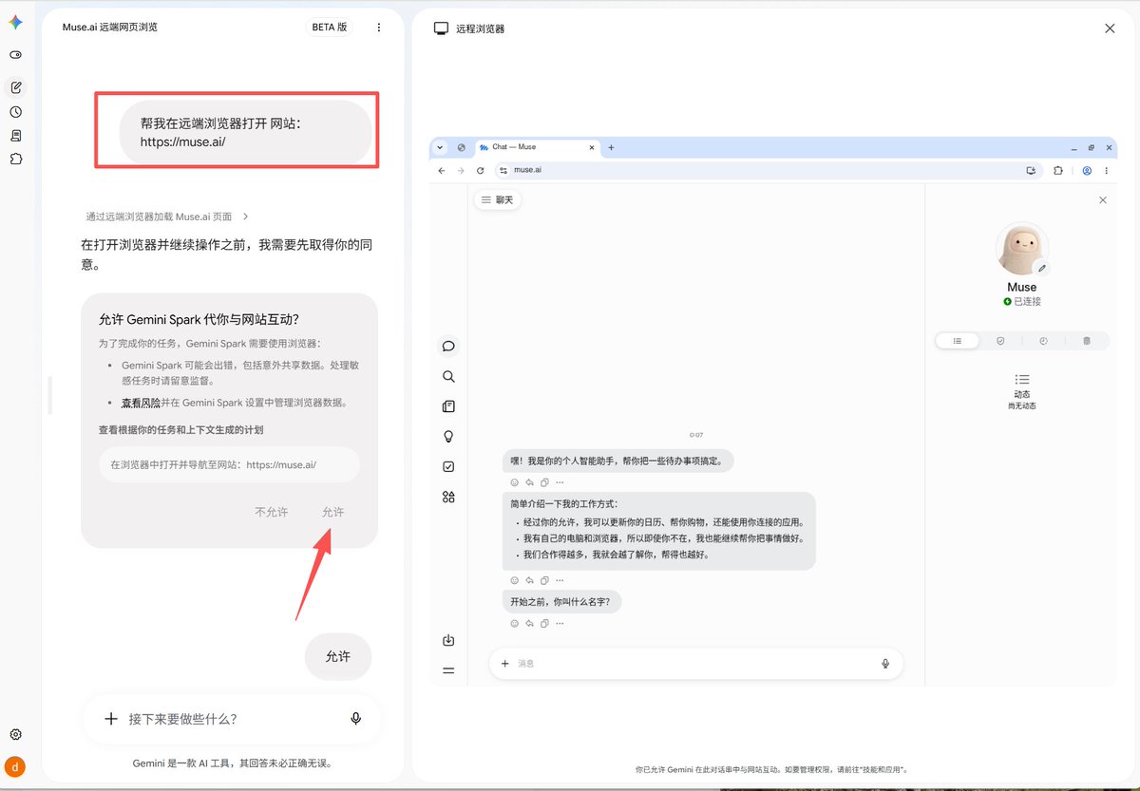Click the 已连接 status text
The width and height of the screenshot is (1140, 791).
coord(1028,301)
